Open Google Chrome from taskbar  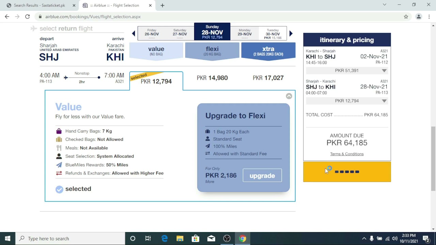(243, 239)
